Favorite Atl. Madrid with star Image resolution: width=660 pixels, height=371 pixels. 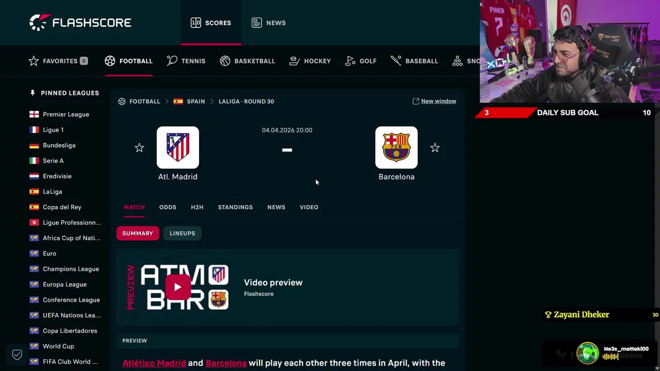(x=139, y=148)
